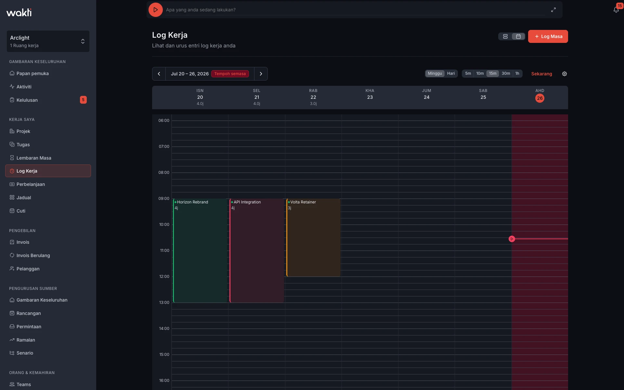Viewport: 624px width, 390px height.
Task: Switch to list view layout
Action: tap(505, 36)
